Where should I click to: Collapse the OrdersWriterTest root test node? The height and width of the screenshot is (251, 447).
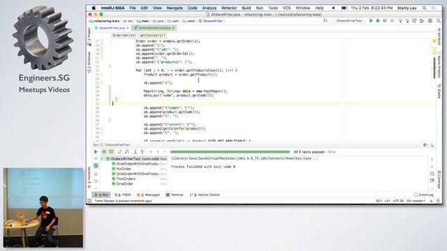[x=102, y=159]
